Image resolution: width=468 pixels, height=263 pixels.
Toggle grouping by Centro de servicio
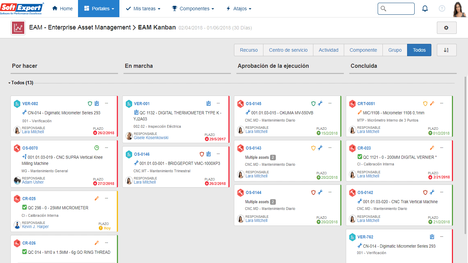coord(288,50)
